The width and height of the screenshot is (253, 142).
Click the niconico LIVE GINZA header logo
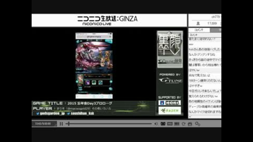[107, 21]
